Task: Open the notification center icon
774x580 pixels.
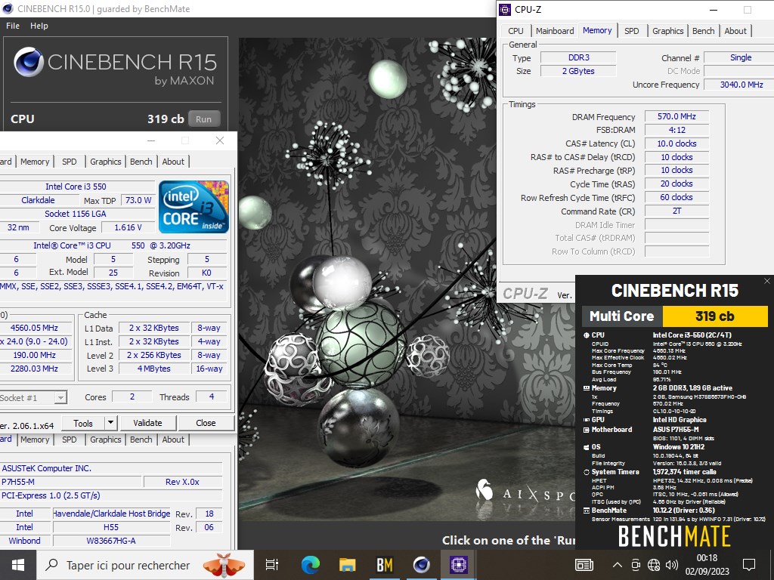Action: tap(749, 565)
